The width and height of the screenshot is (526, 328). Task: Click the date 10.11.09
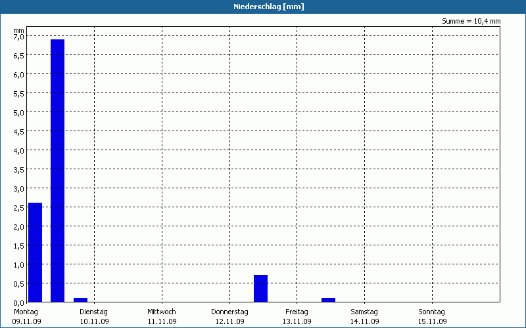point(94,322)
